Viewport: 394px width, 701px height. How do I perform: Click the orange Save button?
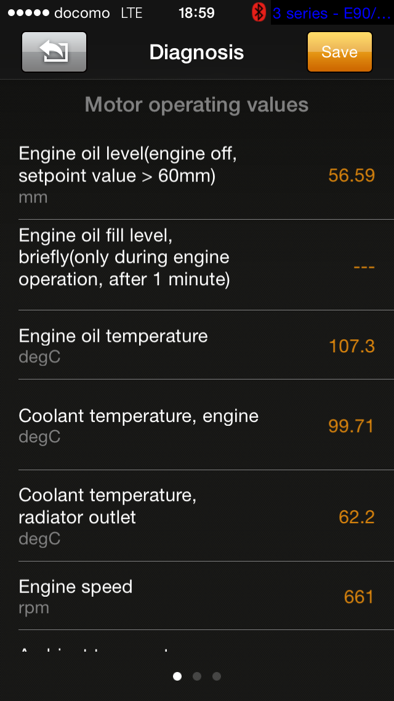pyautogui.click(x=339, y=52)
